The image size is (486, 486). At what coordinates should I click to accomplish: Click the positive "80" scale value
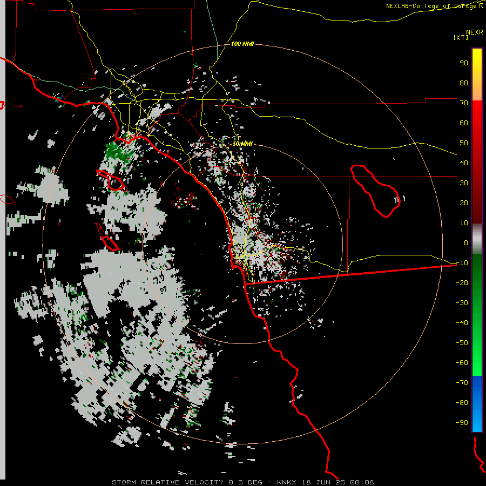click(x=464, y=83)
